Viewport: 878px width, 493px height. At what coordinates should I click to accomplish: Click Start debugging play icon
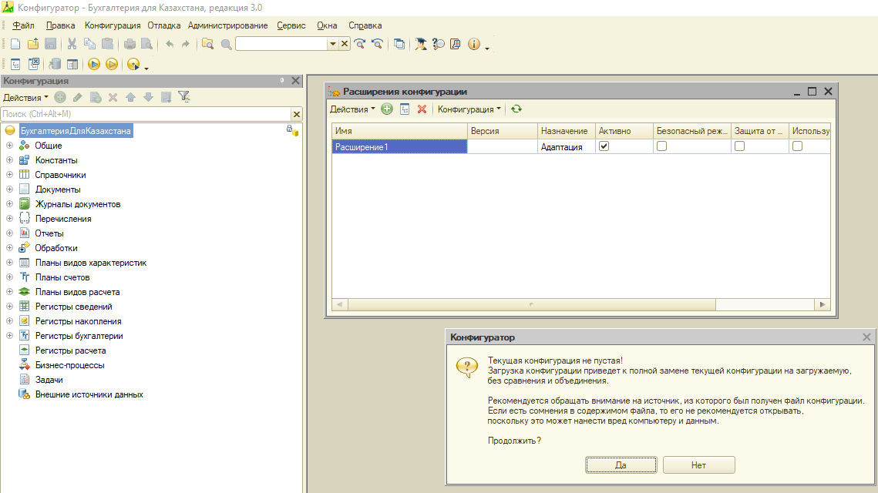(94, 65)
